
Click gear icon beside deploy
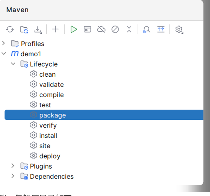34,156
